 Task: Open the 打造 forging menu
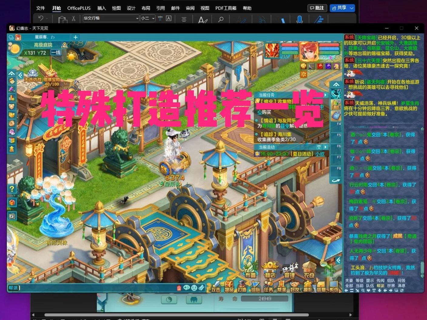(x=242, y=287)
